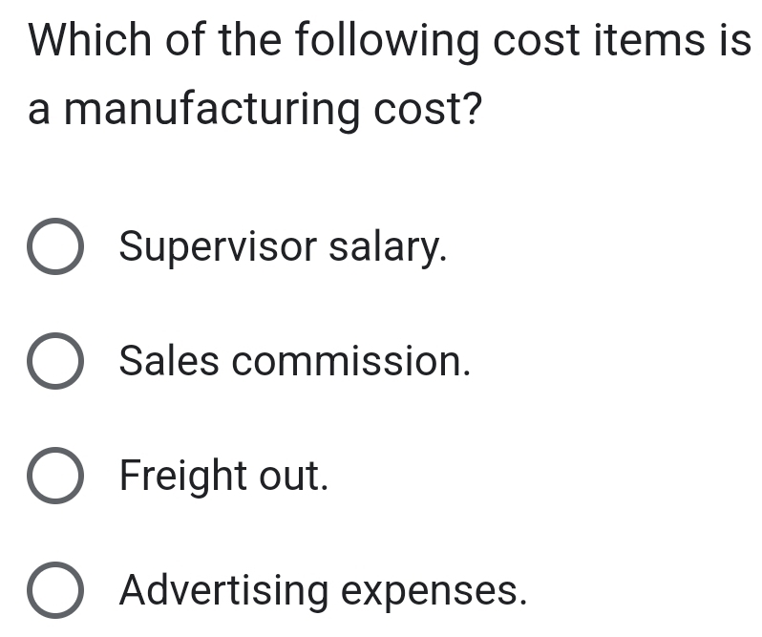The width and height of the screenshot is (762, 637).
Task: Click the word 'salary' in first option
Action: tap(384, 247)
